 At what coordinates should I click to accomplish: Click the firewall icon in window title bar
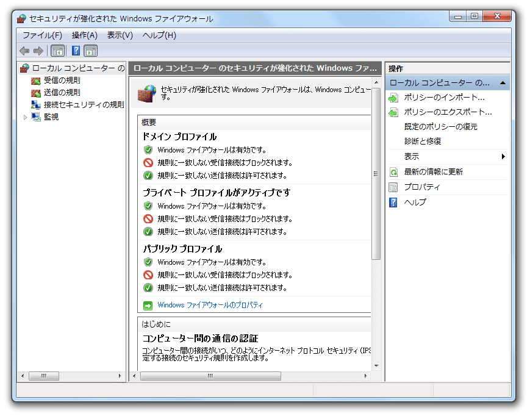pyautogui.click(x=21, y=18)
